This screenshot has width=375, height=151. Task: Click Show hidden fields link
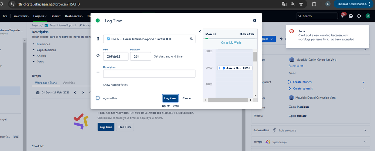(115, 85)
